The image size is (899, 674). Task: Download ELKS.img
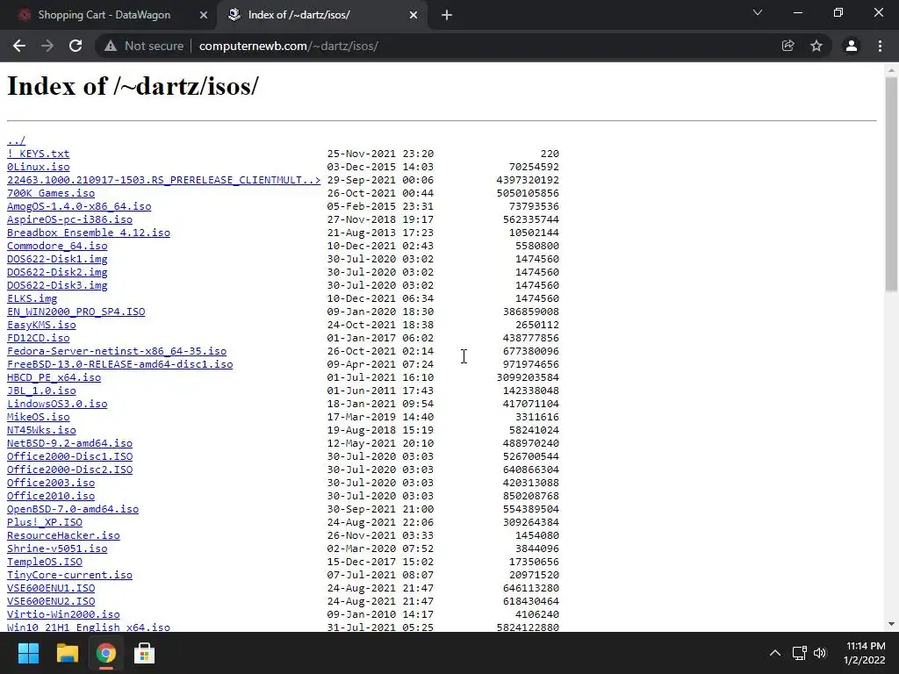pos(32,298)
